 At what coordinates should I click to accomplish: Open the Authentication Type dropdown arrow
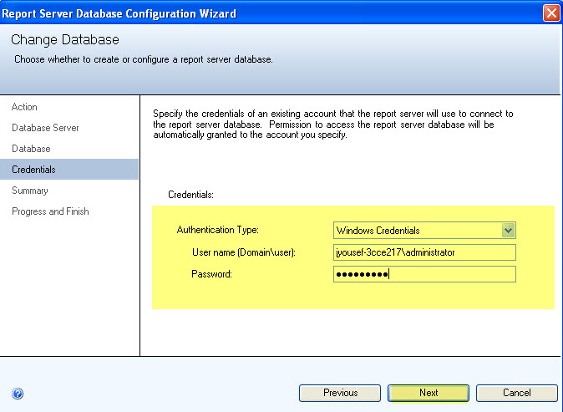[x=508, y=231]
